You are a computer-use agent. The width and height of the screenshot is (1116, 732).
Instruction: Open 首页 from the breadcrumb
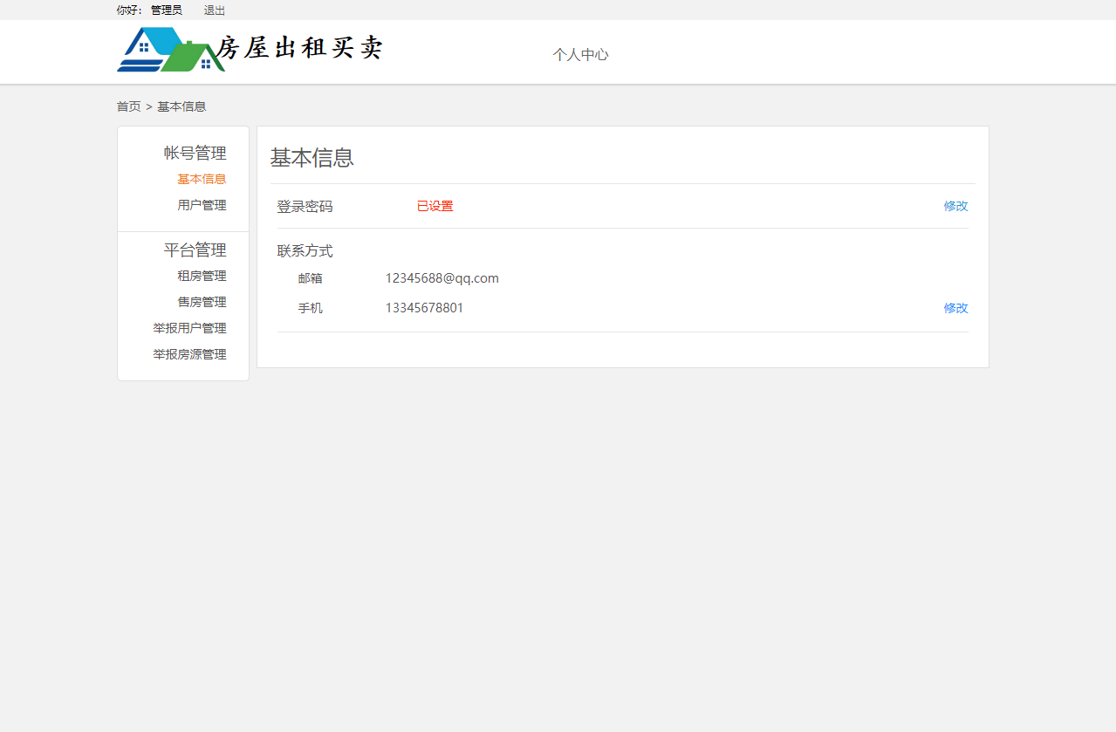[127, 106]
